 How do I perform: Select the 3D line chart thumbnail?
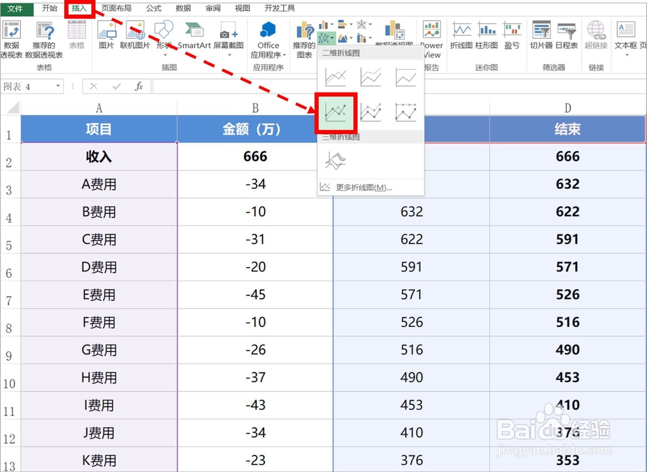335,160
